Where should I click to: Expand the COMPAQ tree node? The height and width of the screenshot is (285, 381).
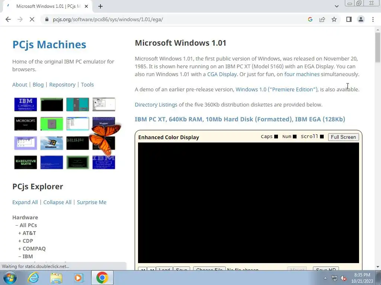click(x=32, y=249)
